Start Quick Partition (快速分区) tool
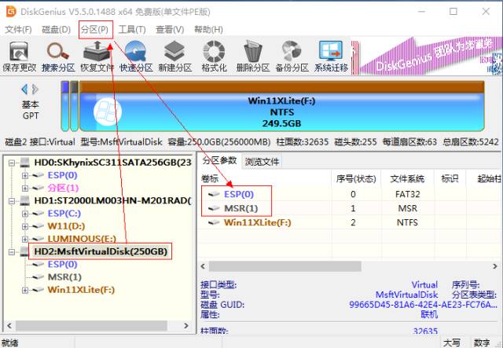503x348 pixels. [136, 57]
